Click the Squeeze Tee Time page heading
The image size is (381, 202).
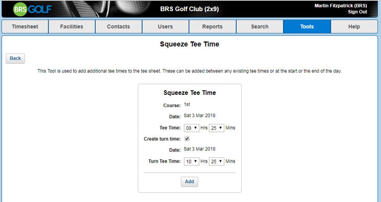[190, 44]
